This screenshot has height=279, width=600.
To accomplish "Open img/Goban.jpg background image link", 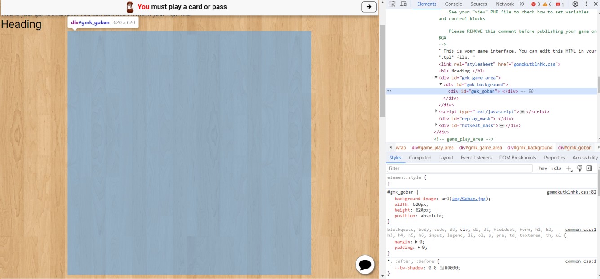I will 469,199.
